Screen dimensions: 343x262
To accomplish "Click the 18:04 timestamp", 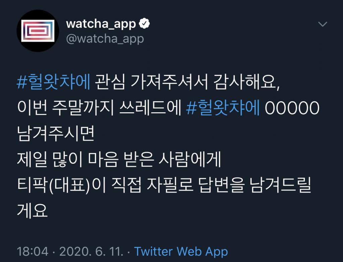I will click(32, 251).
